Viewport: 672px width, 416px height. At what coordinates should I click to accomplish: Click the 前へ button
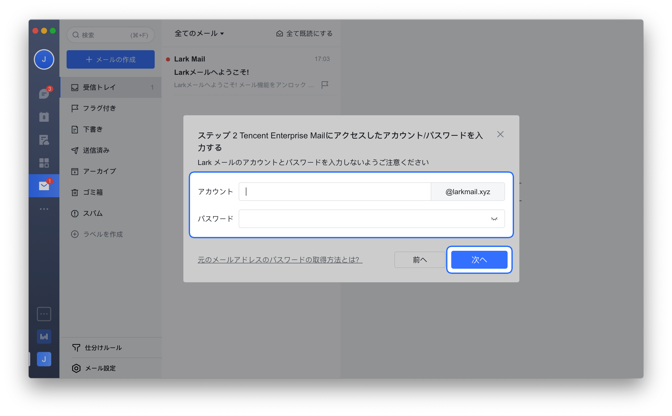pos(419,260)
